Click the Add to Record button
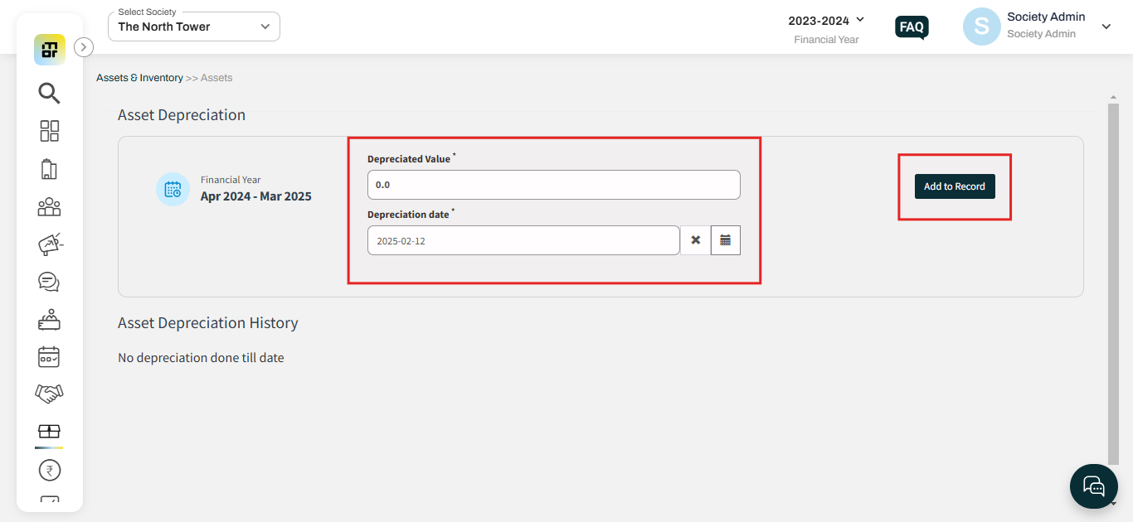This screenshot has width=1133, height=522. point(954,186)
